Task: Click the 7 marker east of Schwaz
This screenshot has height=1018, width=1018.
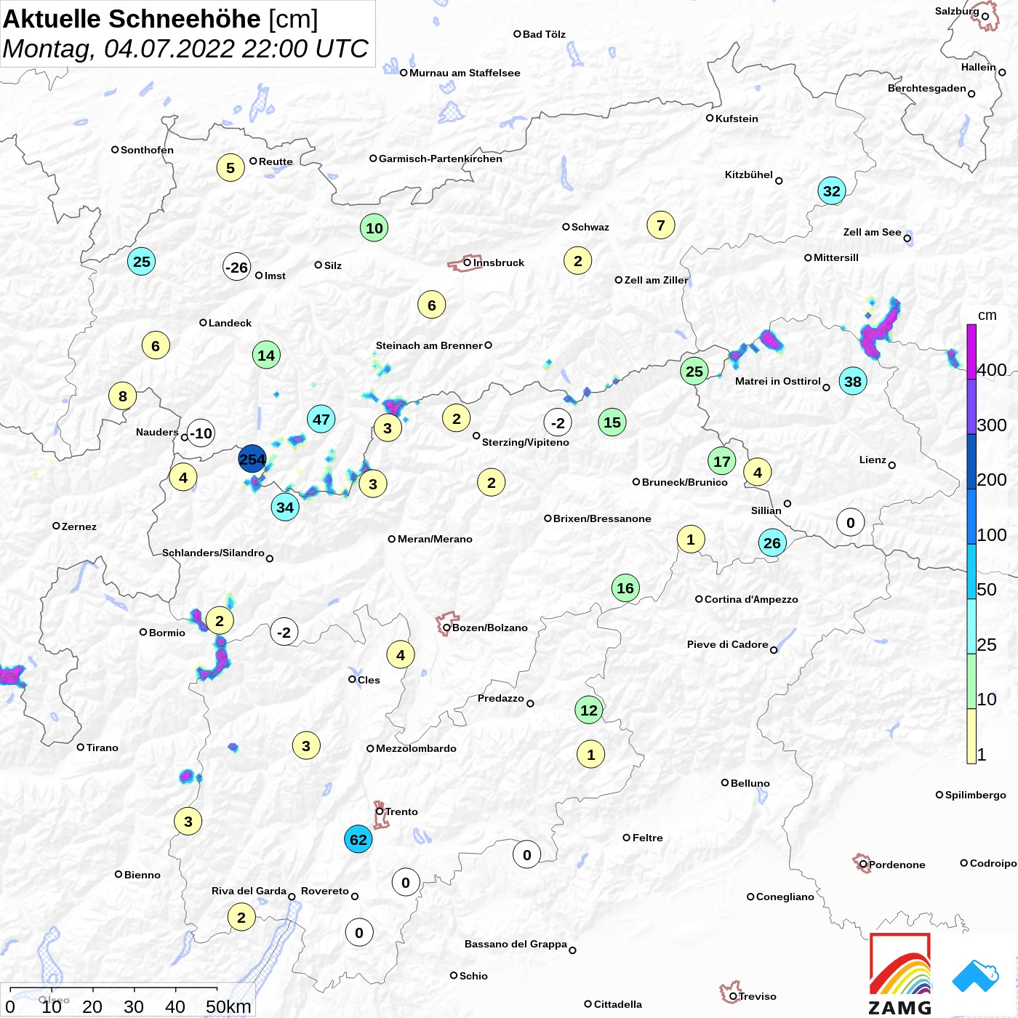Action: click(661, 225)
